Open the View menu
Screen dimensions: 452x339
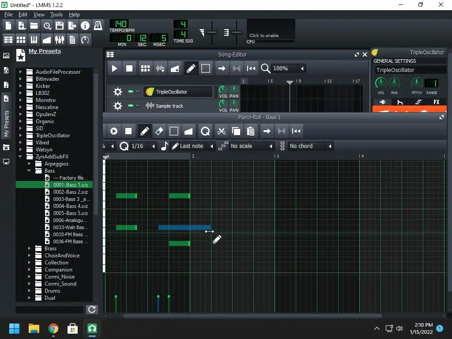(39, 15)
